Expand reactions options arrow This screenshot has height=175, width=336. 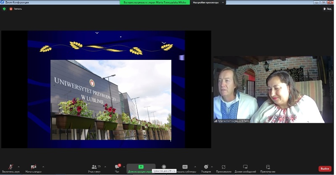click(x=212, y=167)
